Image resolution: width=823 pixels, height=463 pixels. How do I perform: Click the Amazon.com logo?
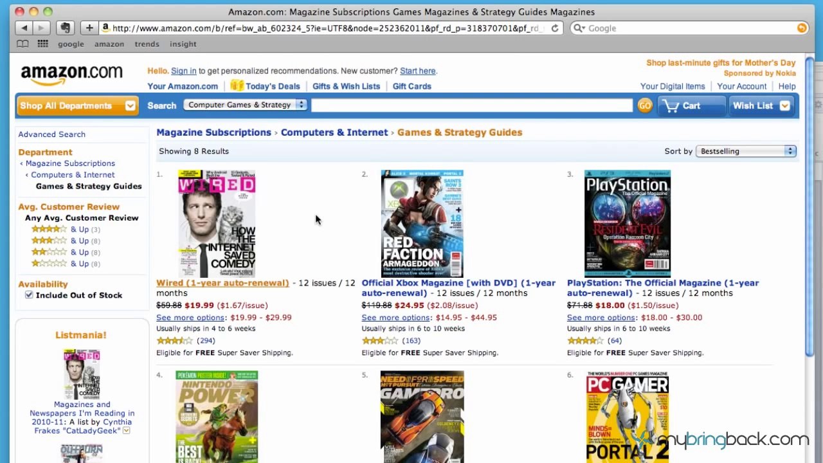pos(71,75)
